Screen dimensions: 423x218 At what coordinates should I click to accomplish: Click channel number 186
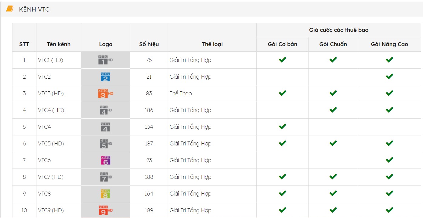pyautogui.click(x=149, y=110)
